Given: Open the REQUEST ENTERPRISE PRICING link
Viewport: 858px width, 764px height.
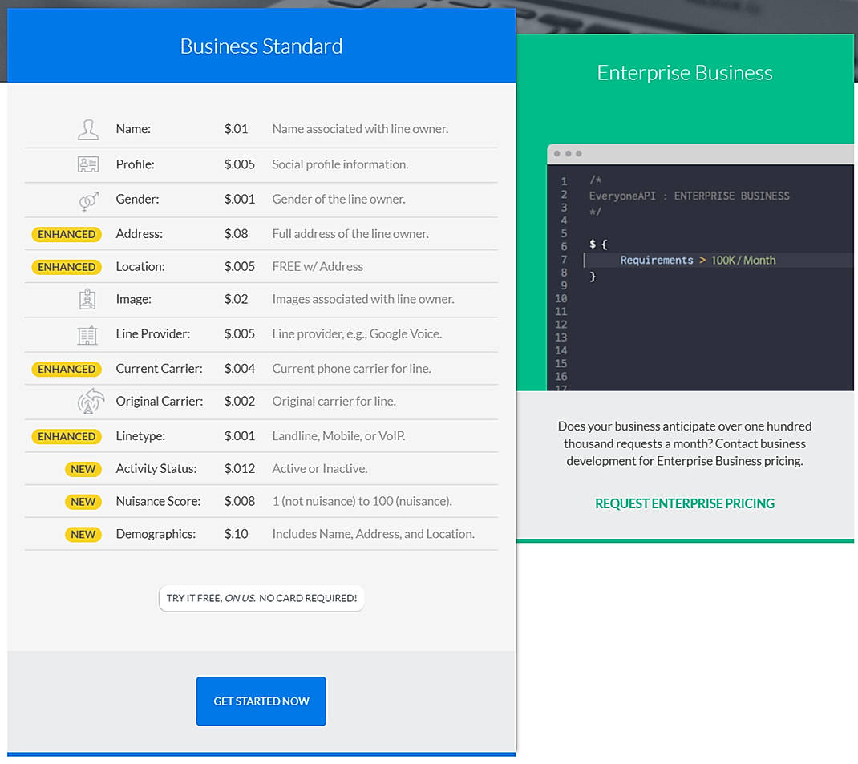Looking at the screenshot, I should [x=685, y=503].
